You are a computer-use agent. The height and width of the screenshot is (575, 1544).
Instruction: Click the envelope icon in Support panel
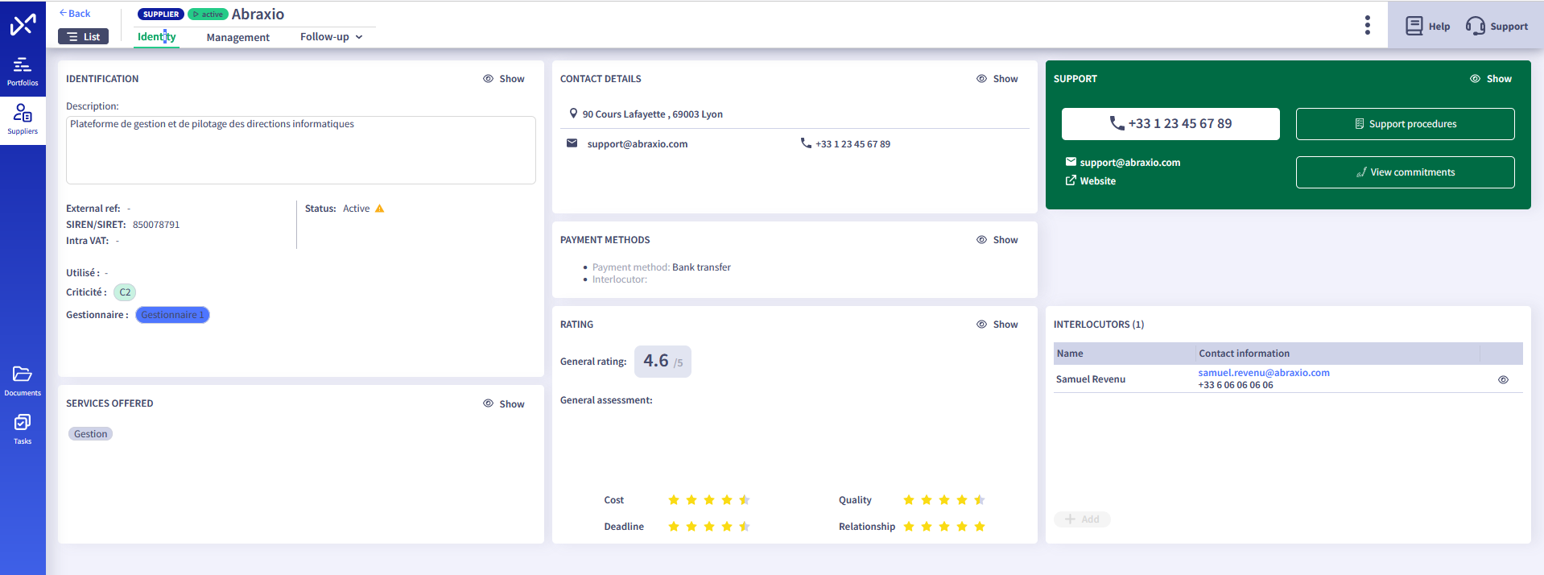click(1071, 162)
